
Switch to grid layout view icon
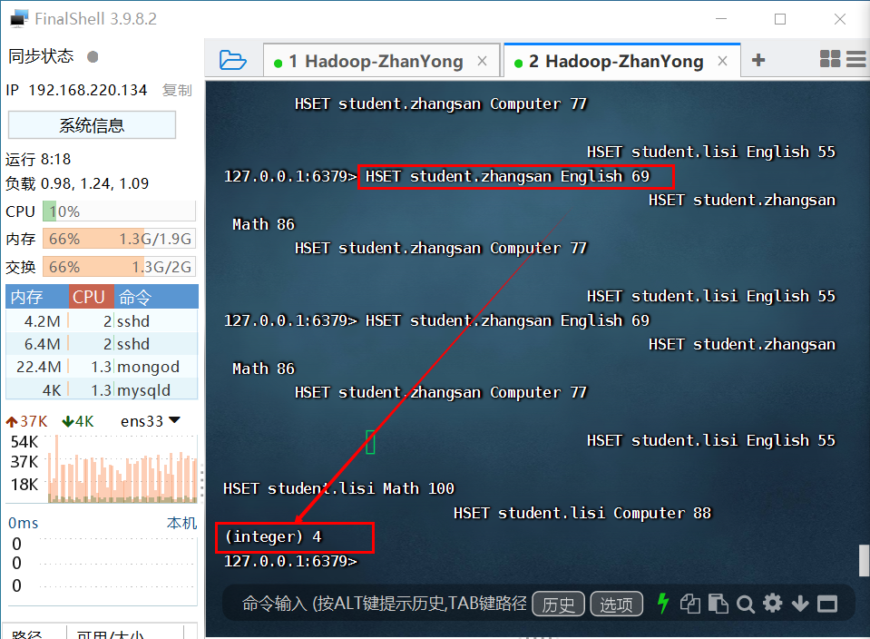click(830, 59)
